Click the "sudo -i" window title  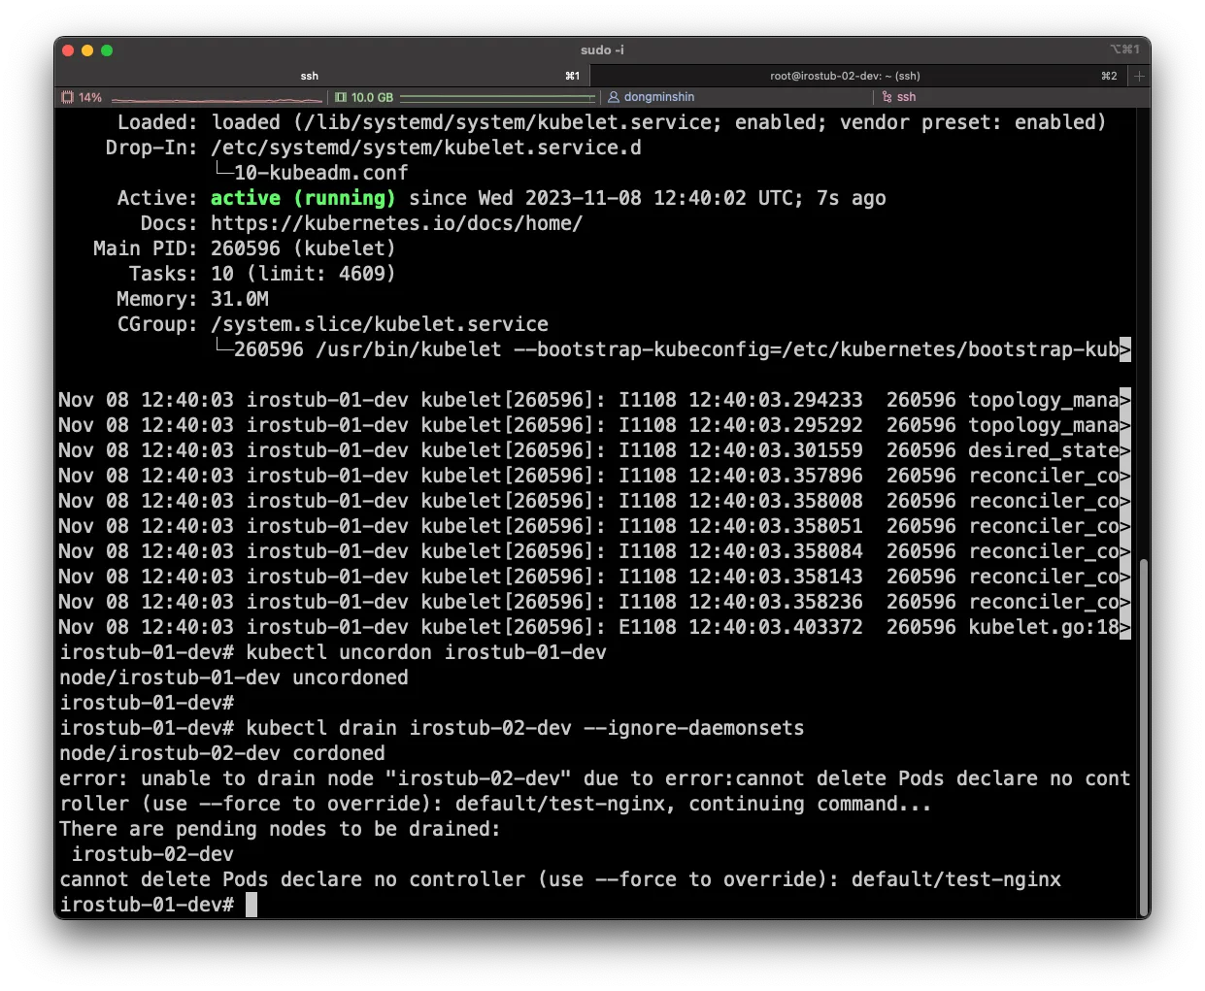point(602,50)
